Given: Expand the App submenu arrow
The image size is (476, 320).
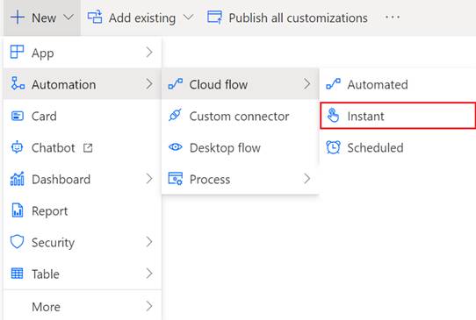Looking at the screenshot, I should pos(149,52).
